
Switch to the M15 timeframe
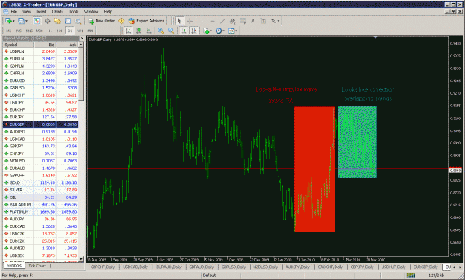point(29,31)
